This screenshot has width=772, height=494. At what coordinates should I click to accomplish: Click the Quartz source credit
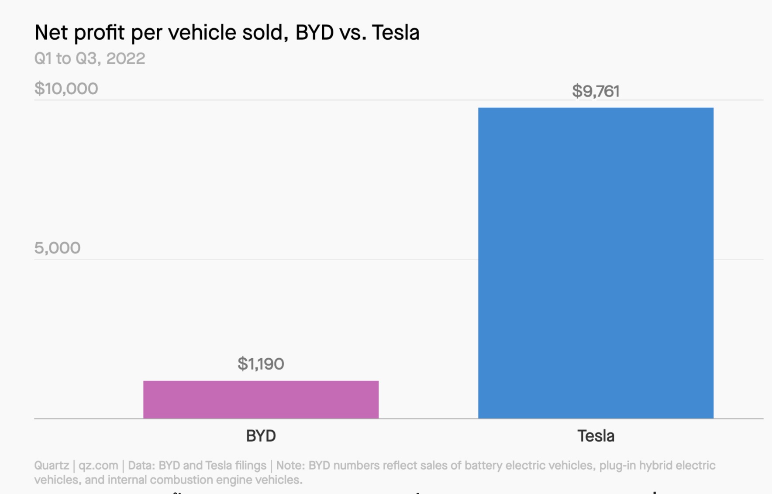pyautogui.click(x=52, y=466)
